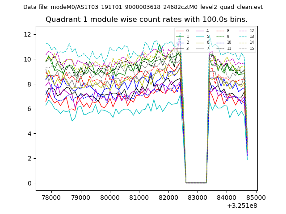The width and height of the screenshot is (286, 214).
Task: Click the dashed gray module 15 legend entry
Action: coord(248,48)
